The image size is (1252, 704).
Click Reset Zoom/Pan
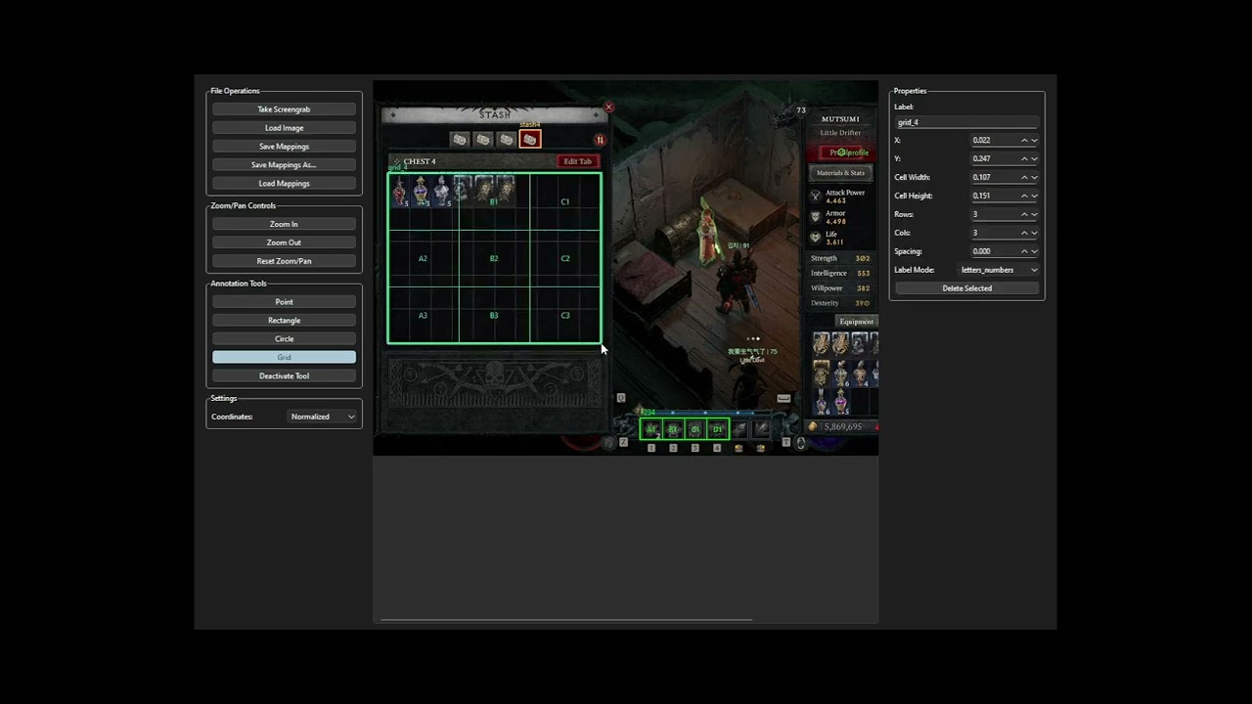click(x=284, y=261)
